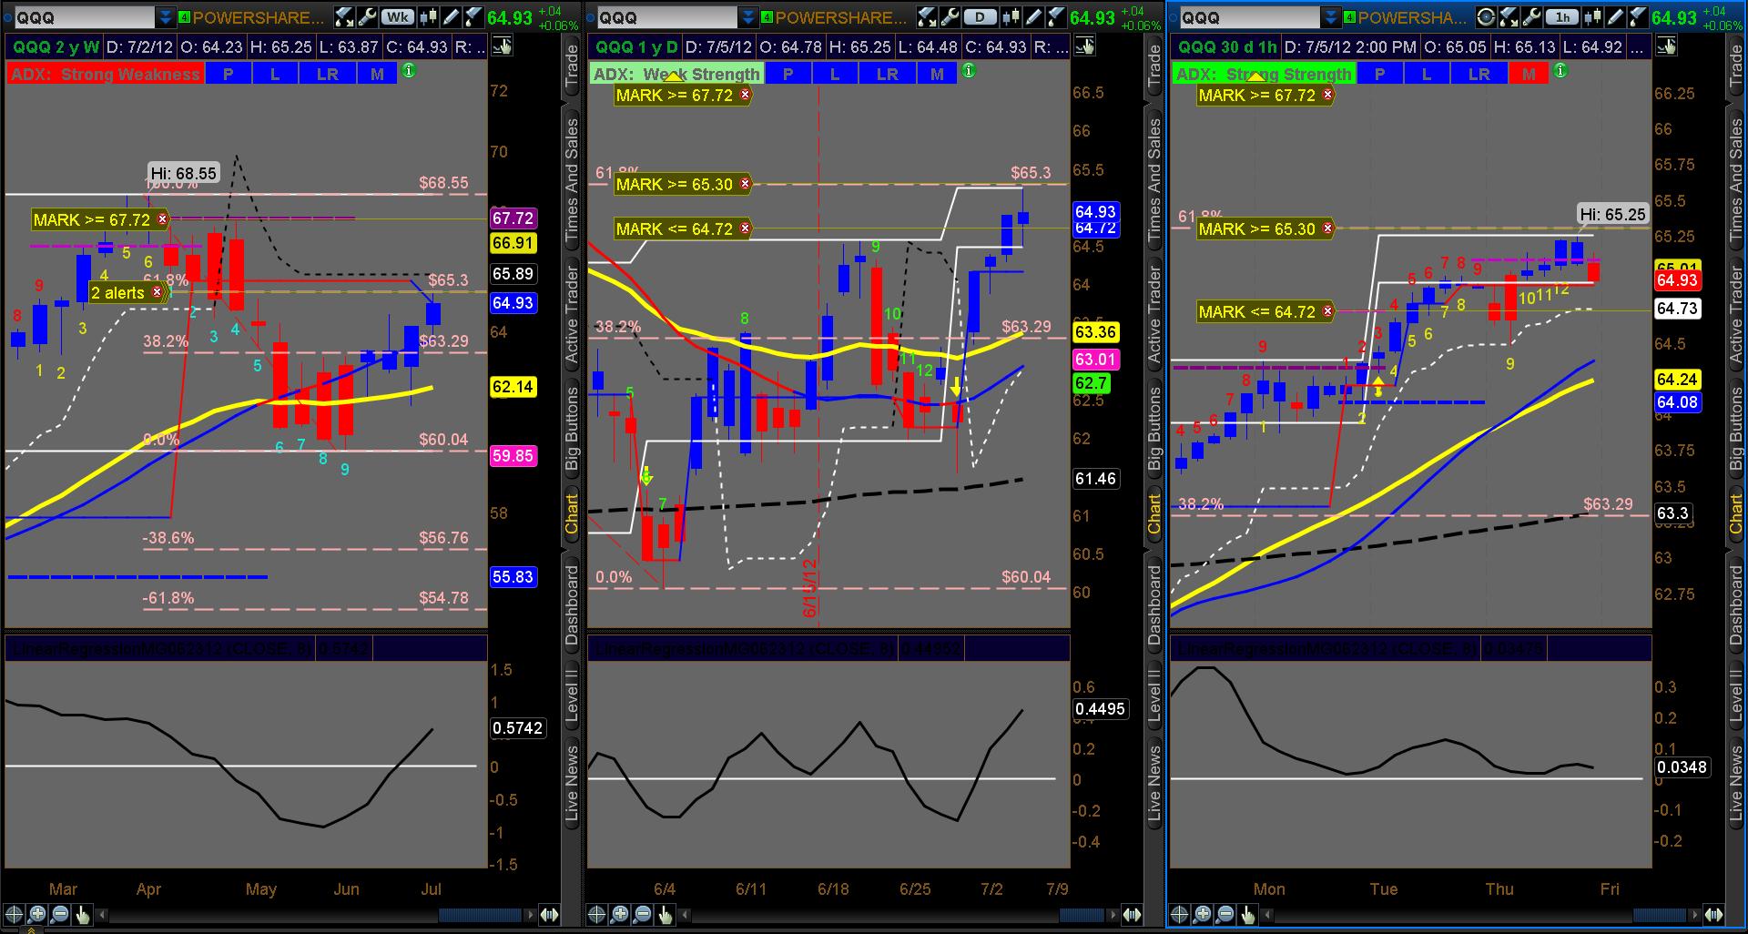Open Studies flask icon in daily chart
The image size is (1748, 934).
pyautogui.click(x=927, y=16)
